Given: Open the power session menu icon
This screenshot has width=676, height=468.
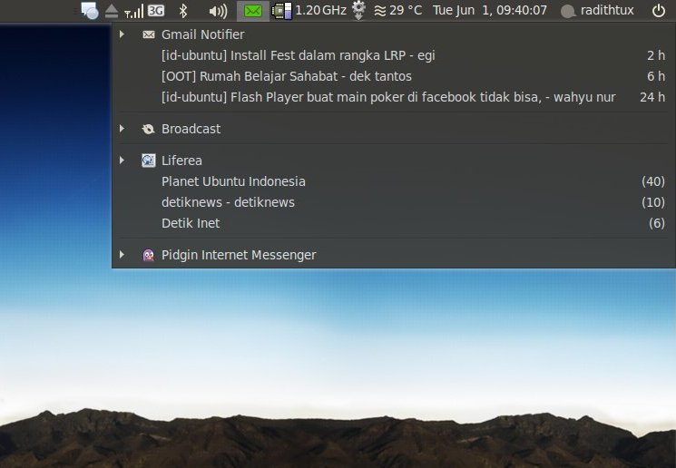Looking at the screenshot, I should [x=659, y=11].
